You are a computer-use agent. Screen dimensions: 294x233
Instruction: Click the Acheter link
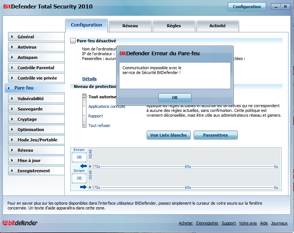pyautogui.click(x=186, y=223)
